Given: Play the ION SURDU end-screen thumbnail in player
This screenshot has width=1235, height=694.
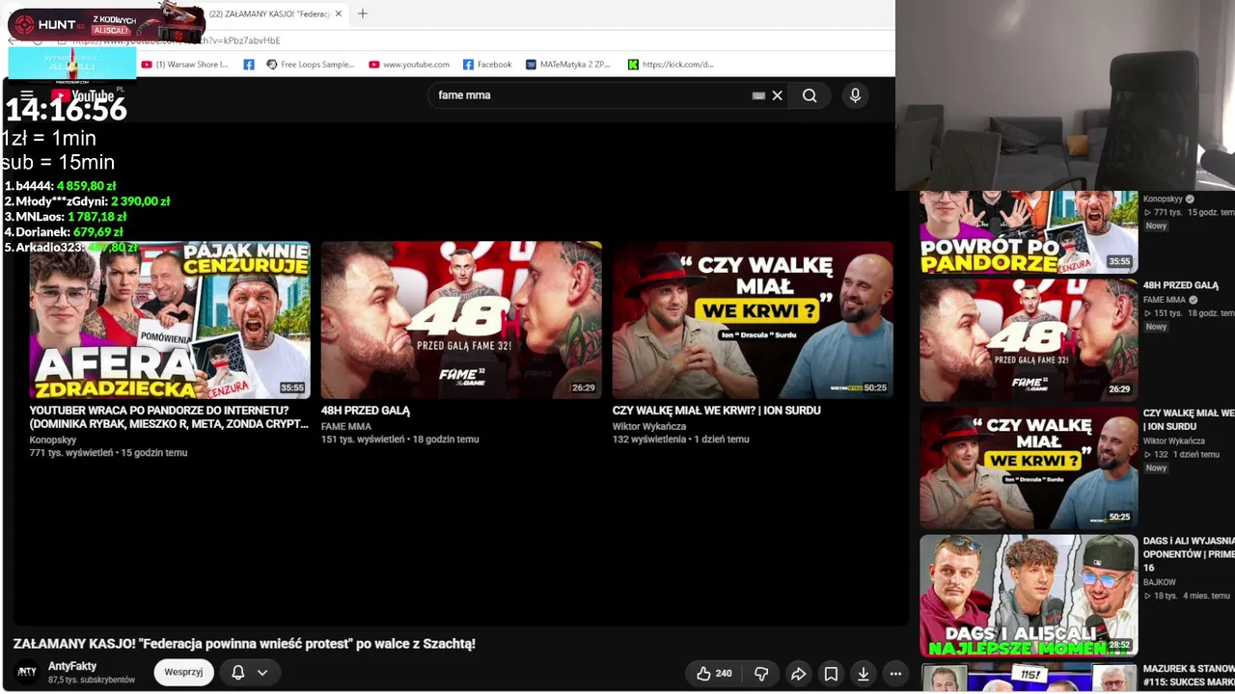Looking at the screenshot, I should click(753, 320).
